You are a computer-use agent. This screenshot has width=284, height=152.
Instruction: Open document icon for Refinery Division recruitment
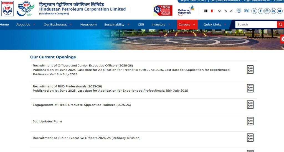[x=250, y=138]
